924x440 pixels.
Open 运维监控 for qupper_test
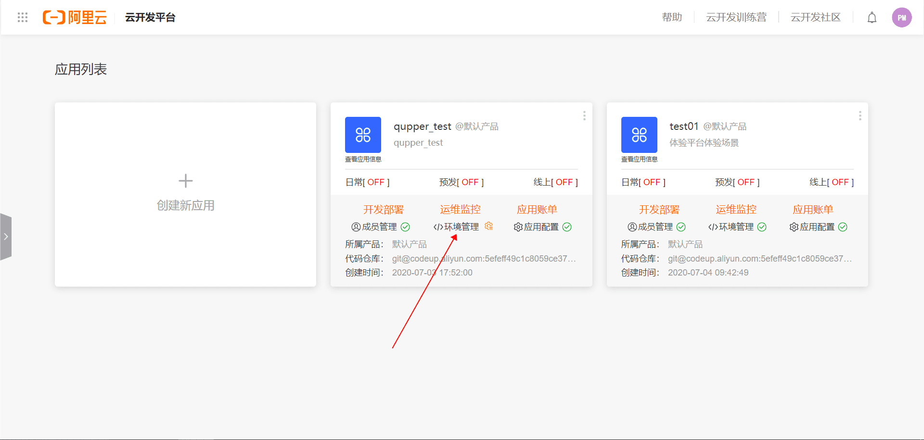click(x=460, y=210)
